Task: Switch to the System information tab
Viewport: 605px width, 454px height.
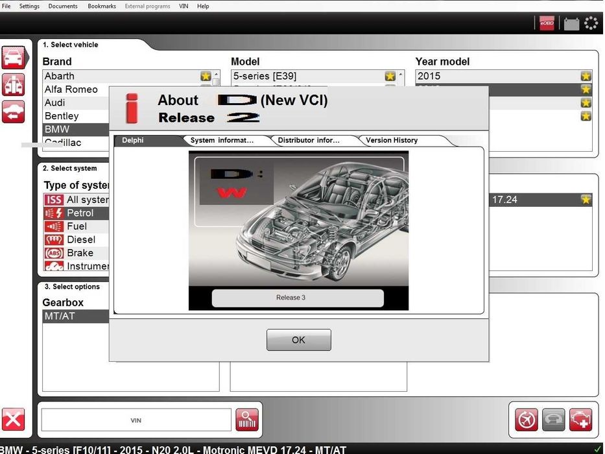Action: (x=222, y=140)
